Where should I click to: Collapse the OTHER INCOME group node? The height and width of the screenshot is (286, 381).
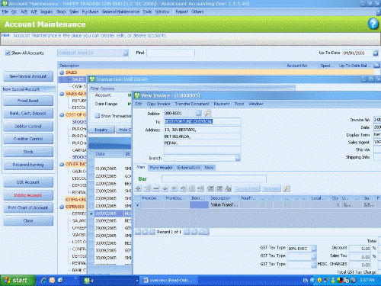tap(62, 164)
